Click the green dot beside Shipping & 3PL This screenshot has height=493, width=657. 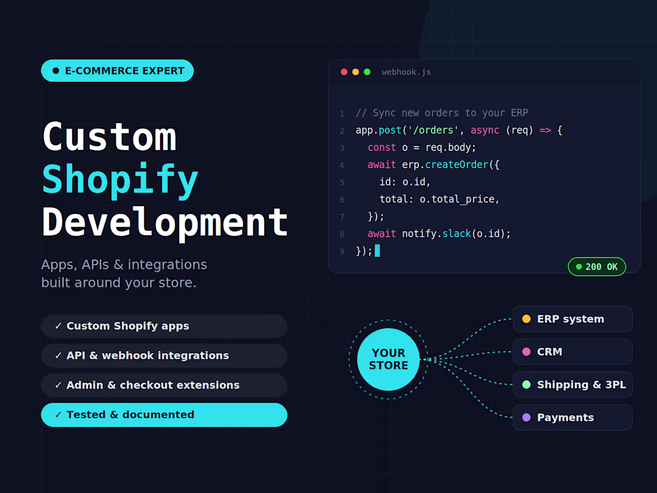(526, 384)
